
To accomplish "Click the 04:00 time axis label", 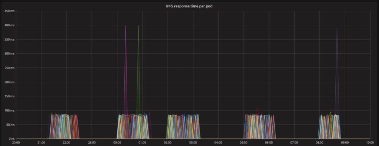I will 218,143.
